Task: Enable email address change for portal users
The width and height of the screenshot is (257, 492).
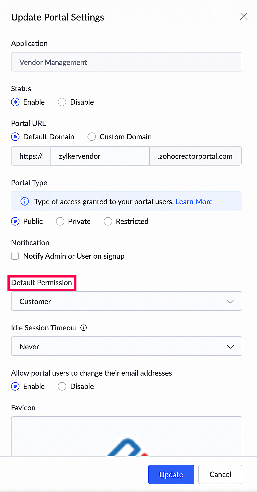Action: pos(16,386)
